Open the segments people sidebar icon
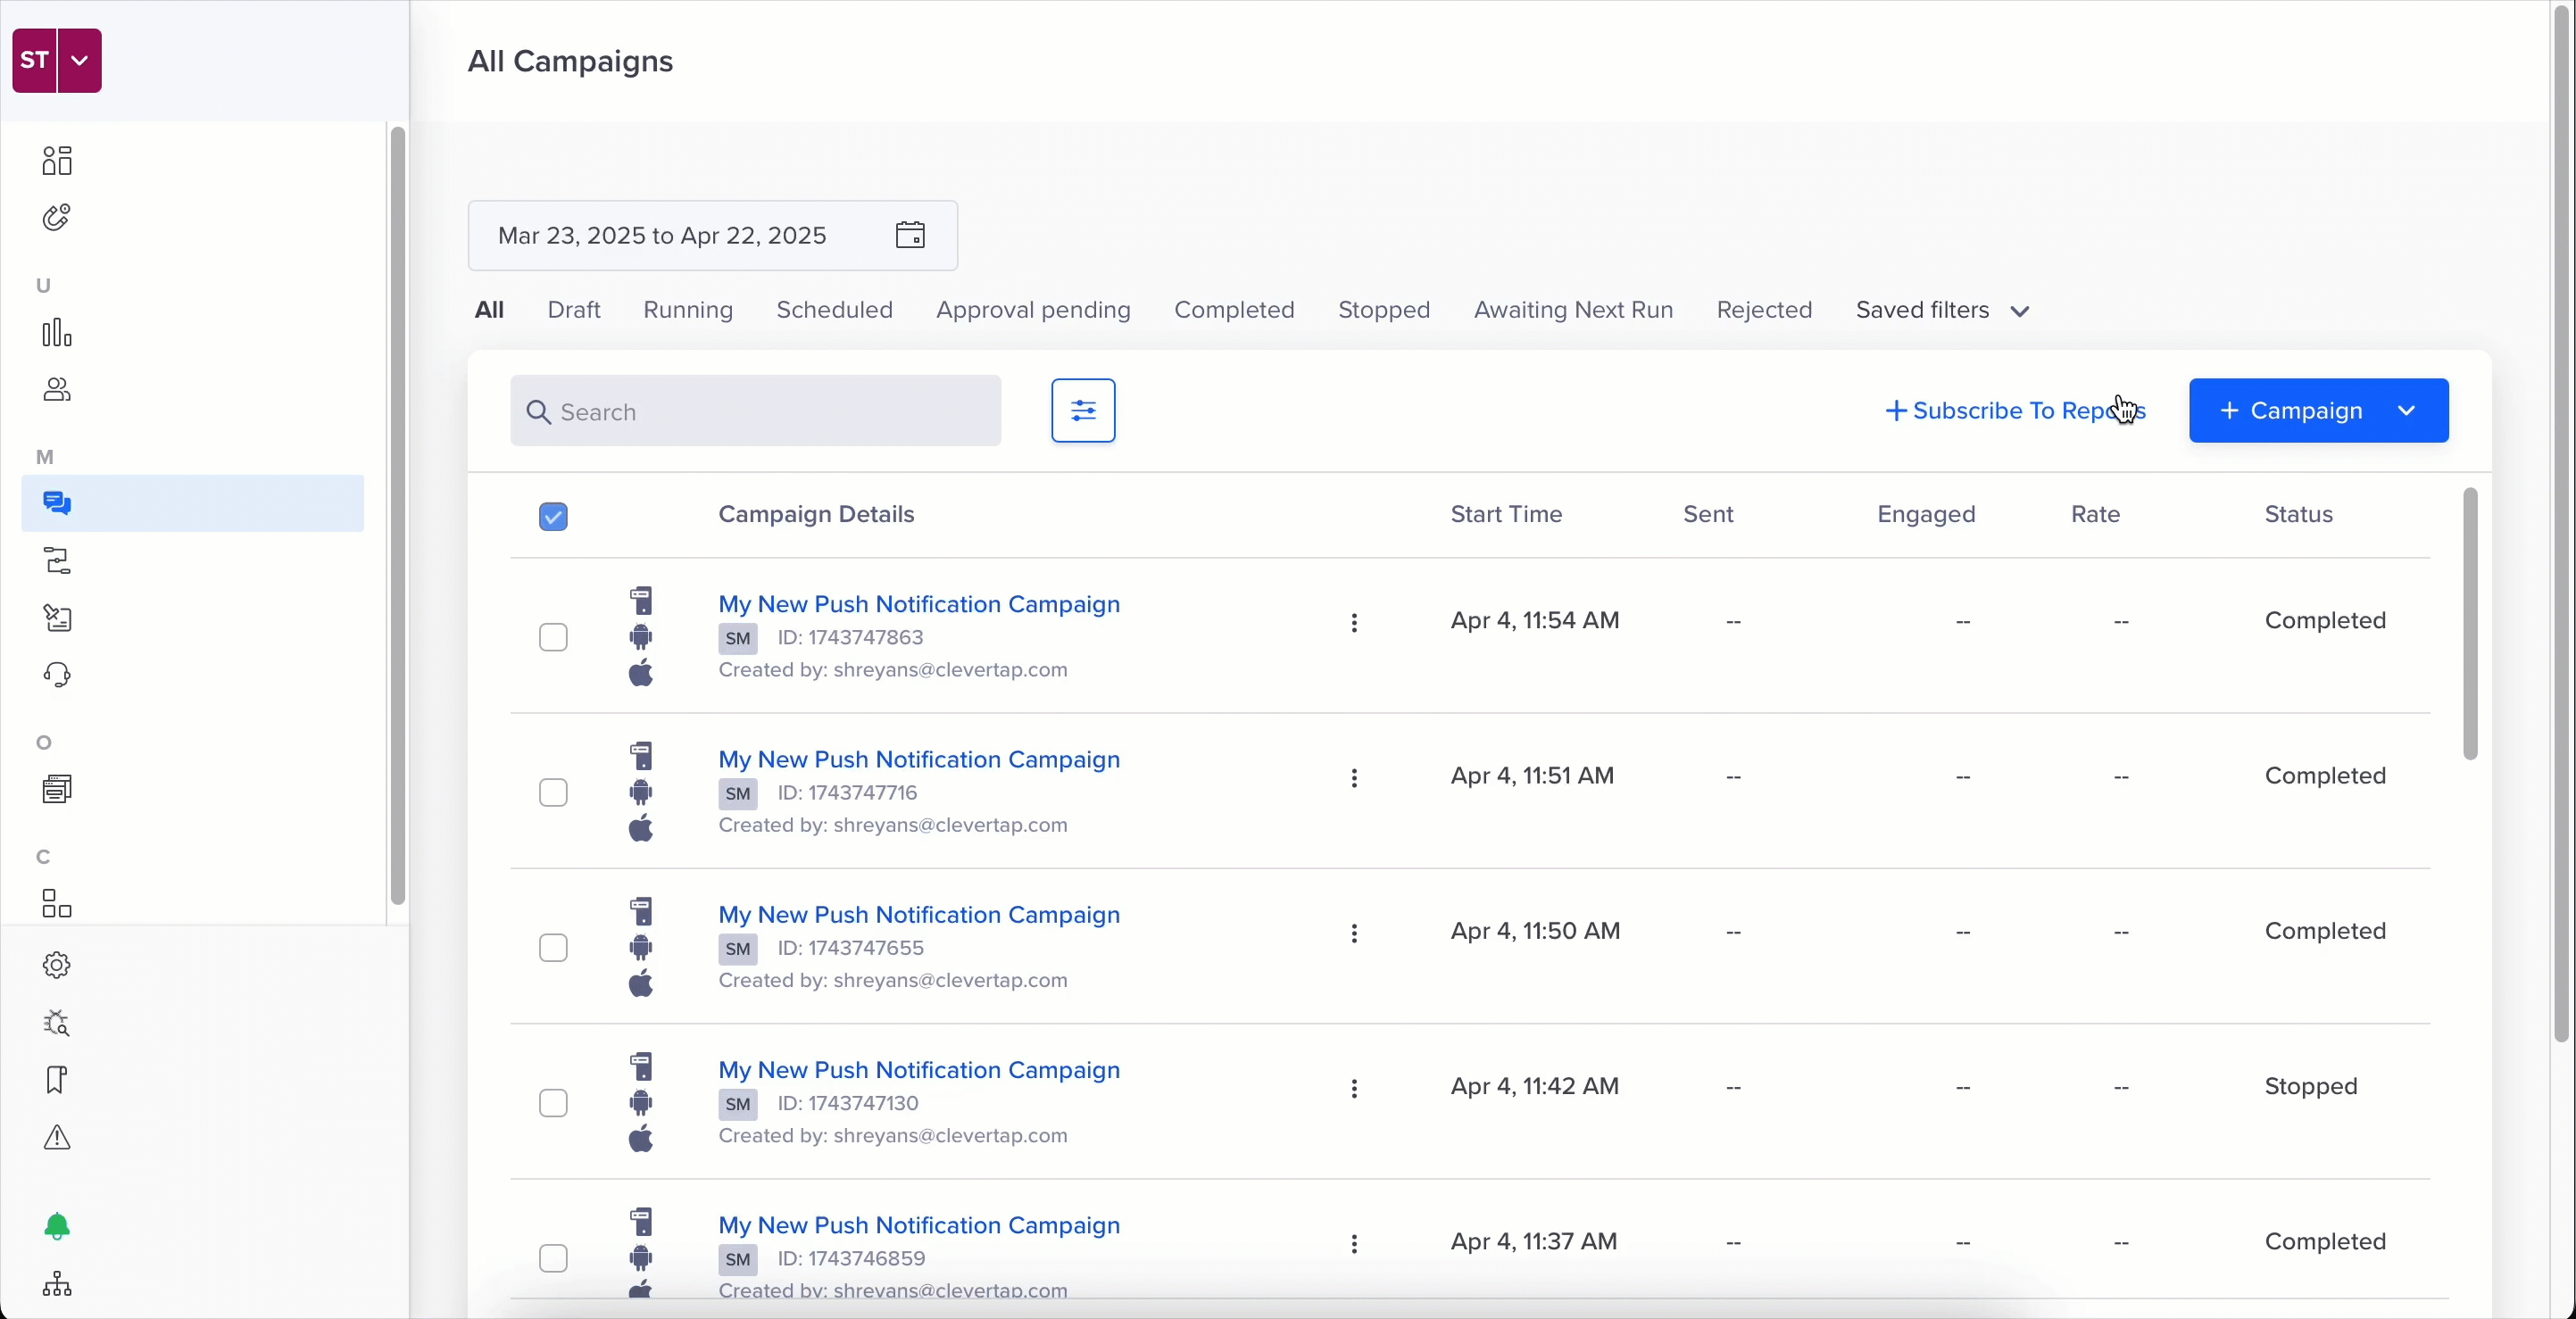Screen dimensions: 2576x1319 tap(57, 389)
